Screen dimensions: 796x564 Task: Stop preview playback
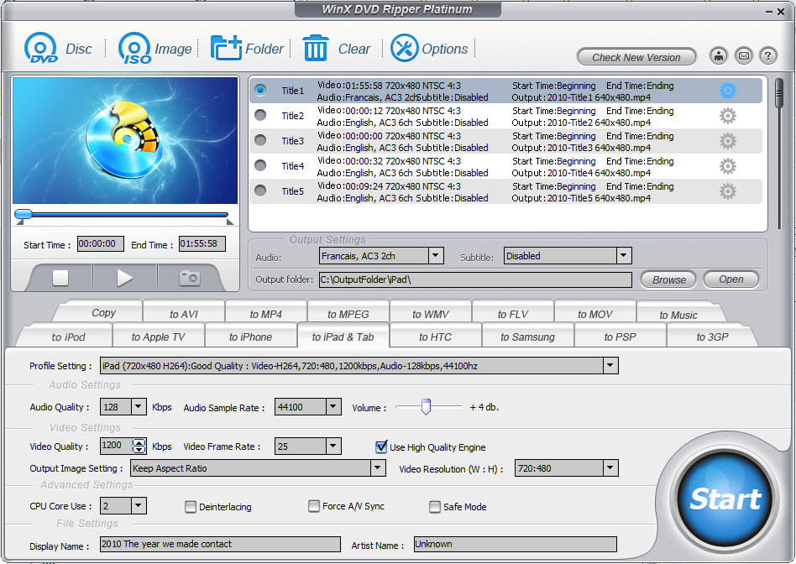[x=60, y=278]
